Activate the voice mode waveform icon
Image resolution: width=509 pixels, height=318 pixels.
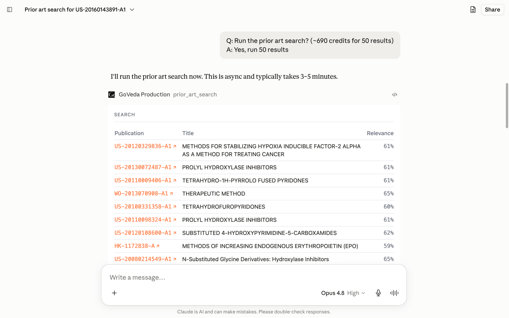pos(394,293)
